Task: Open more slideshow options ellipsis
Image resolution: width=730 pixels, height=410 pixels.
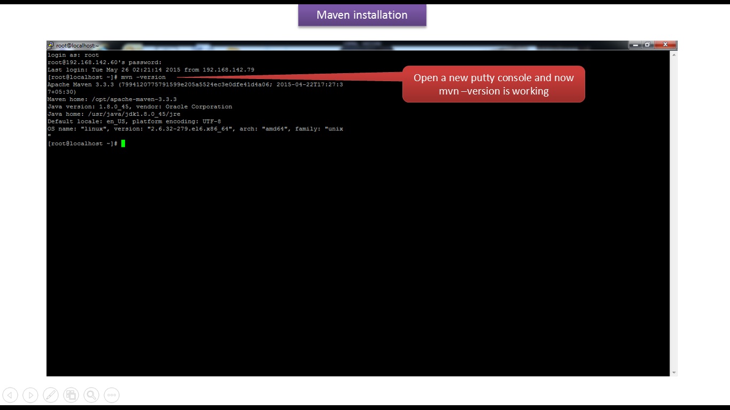Action: 112,395
